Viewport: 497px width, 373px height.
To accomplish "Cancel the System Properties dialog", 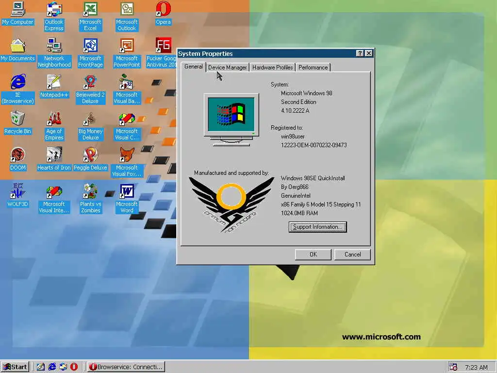I will [352, 254].
